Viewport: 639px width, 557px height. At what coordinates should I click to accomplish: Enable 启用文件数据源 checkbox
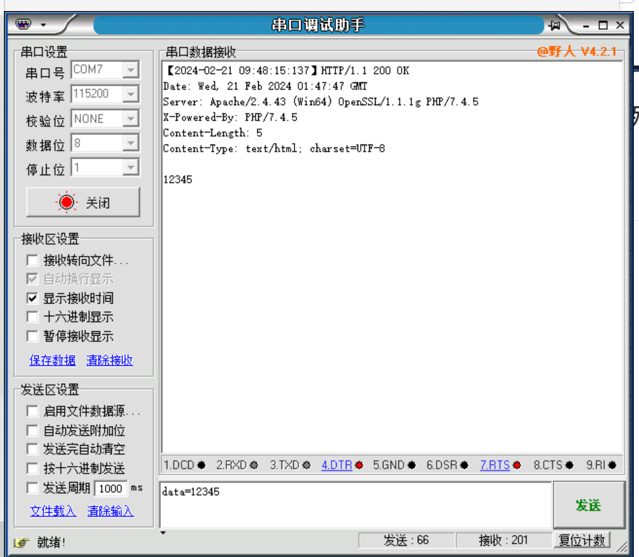click(x=32, y=410)
